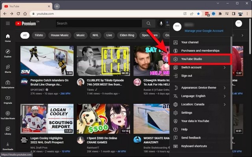Image resolution: width=252 pixels, height=157 pixels.
Task: Click NHL Draft Pros channel name
Action: coord(39,148)
